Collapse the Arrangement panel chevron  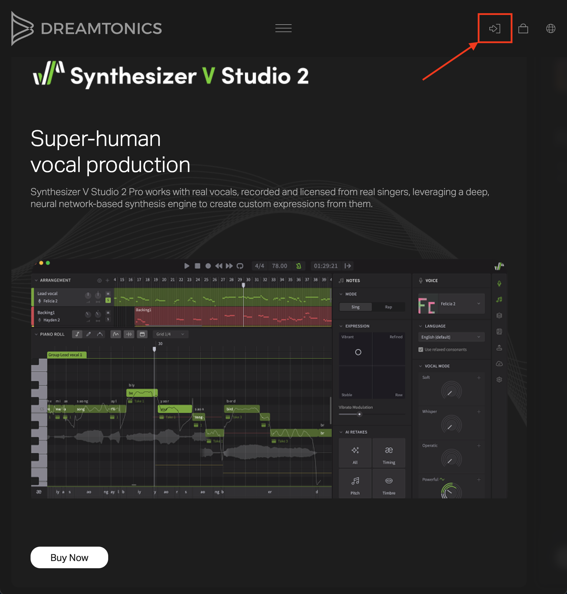(x=36, y=280)
